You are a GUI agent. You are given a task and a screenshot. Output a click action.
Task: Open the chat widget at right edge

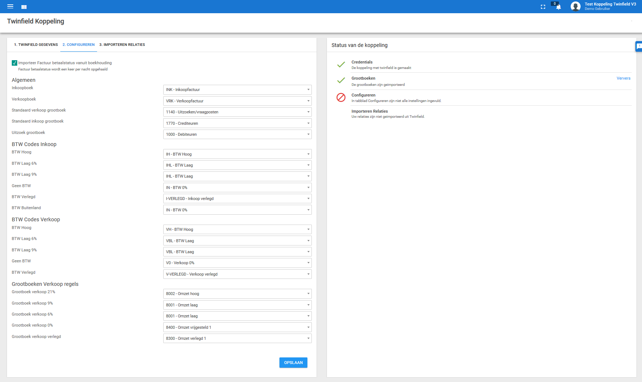point(639,46)
